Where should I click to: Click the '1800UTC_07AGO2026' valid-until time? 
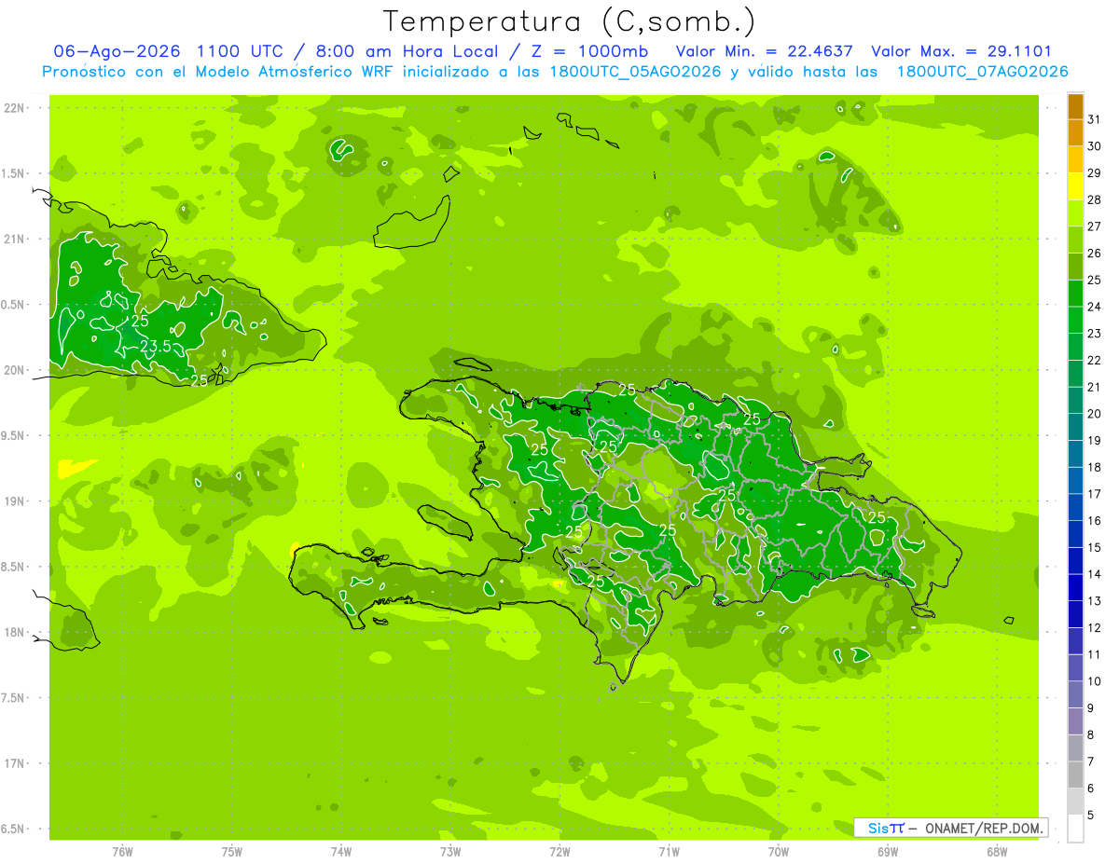pyautogui.click(x=982, y=72)
